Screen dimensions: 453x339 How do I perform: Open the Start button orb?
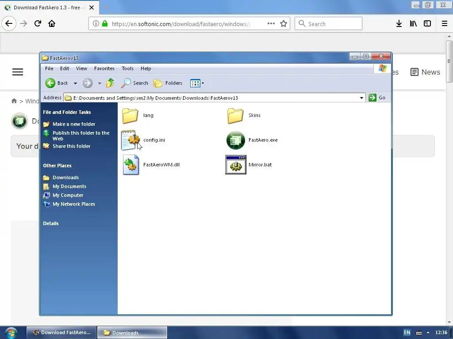coord(11,333)
